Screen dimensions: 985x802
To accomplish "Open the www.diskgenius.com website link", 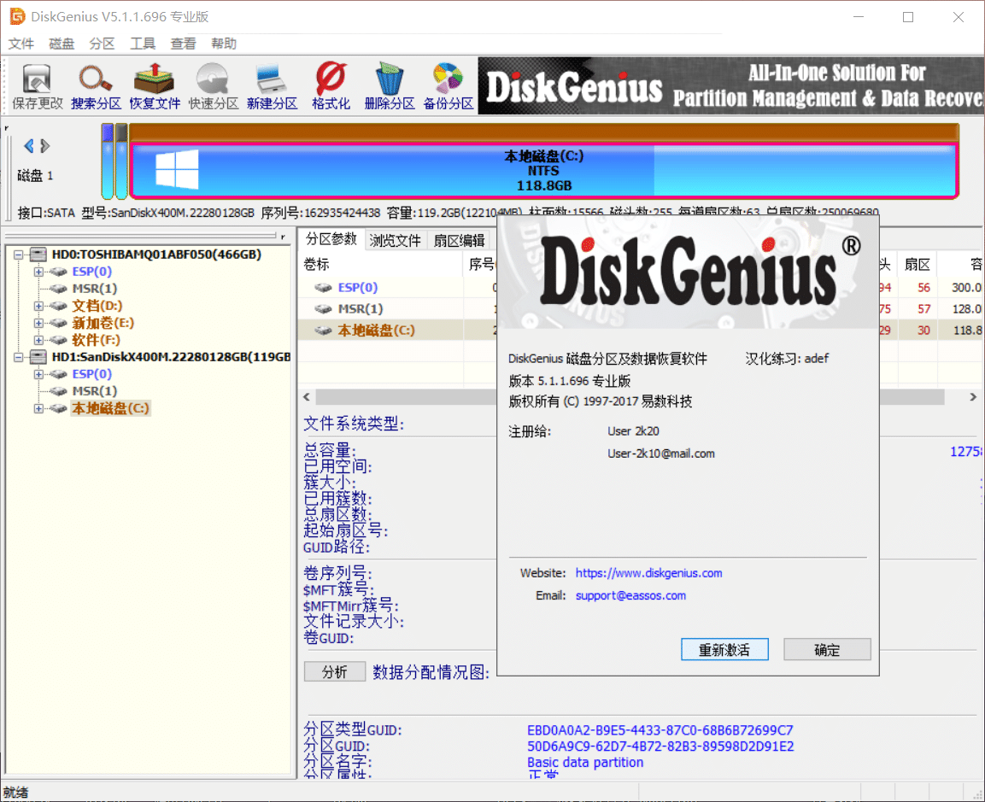I will click(x=649, y=573).
